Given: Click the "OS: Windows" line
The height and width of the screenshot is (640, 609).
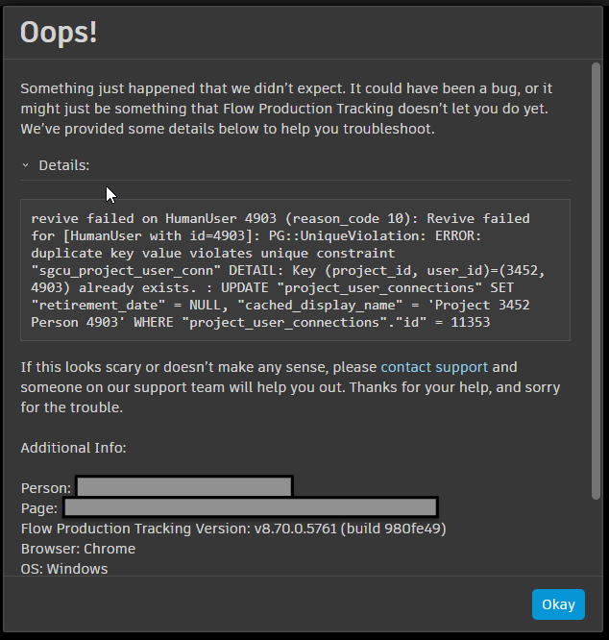Looking at the screenshot, I should [x=64, y=569].
